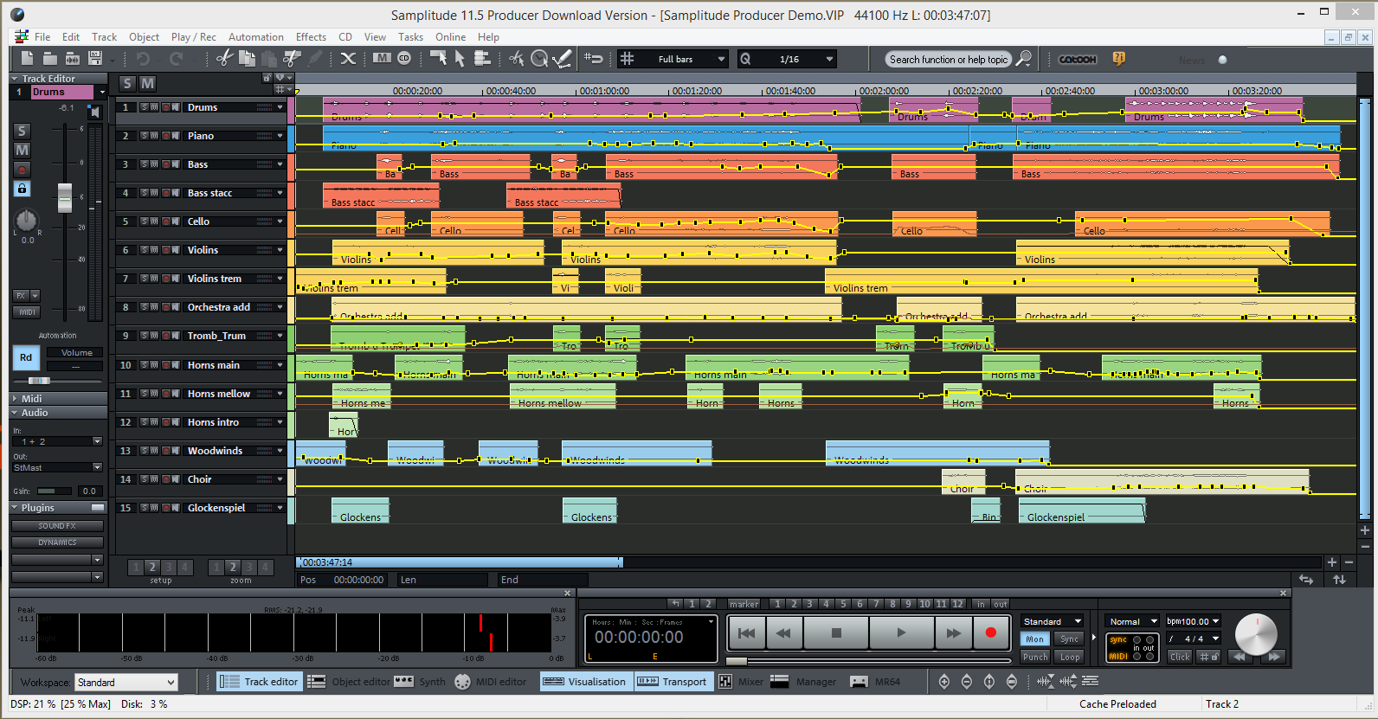
Task: Arm record button in Track Editor strip
Action: tap(23, 170)
